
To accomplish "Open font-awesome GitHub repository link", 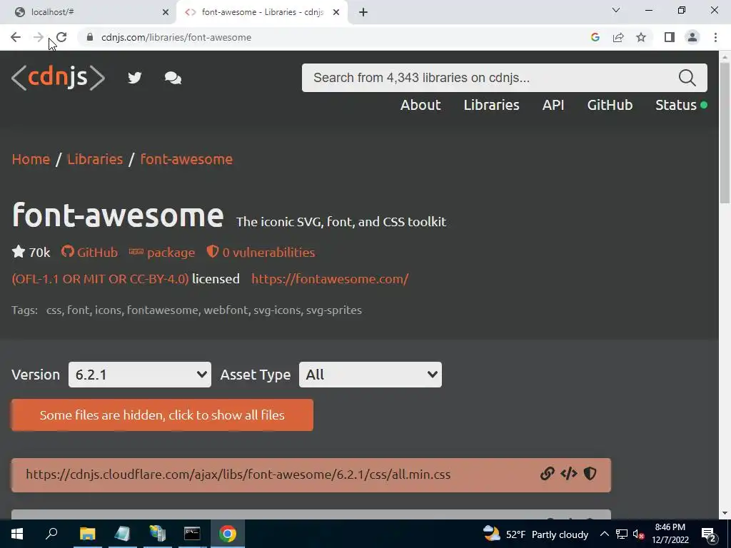I will pyautogui.click(x=89, y=252).
